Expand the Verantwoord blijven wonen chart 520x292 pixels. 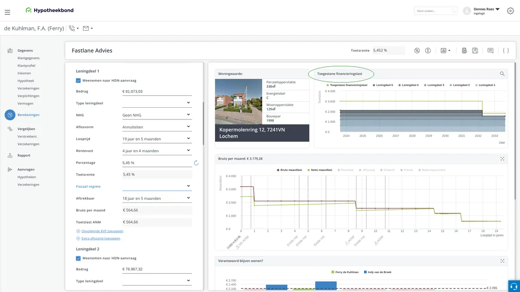point(502,261)
